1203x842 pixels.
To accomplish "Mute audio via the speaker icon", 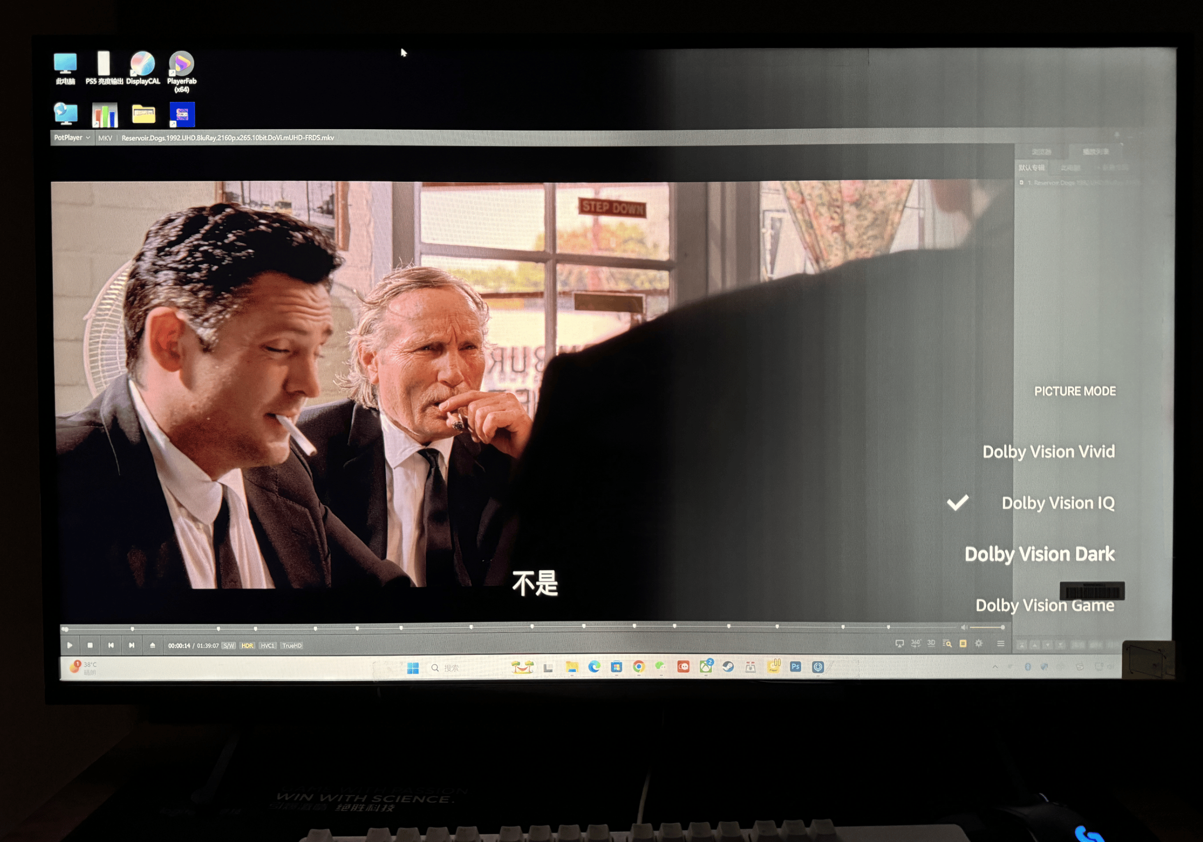I will point(964,627).
